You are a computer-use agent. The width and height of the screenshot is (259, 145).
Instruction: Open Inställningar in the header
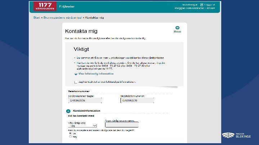click(x=190, y=5)
